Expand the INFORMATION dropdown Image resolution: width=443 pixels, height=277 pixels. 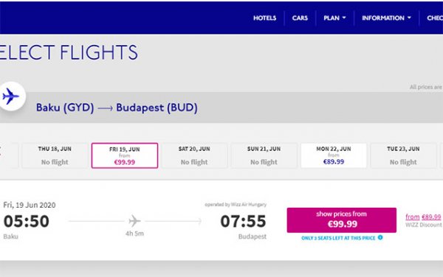click(x=386, y=18)
